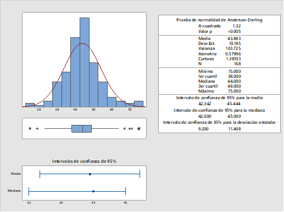Click the 'Intervalos de confianza de 95%' title

tap(84, 161)
